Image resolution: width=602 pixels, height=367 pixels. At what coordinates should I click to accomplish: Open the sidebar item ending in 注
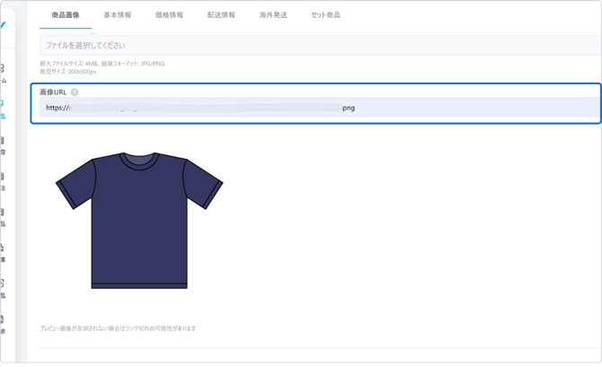[x=3, y=180]
